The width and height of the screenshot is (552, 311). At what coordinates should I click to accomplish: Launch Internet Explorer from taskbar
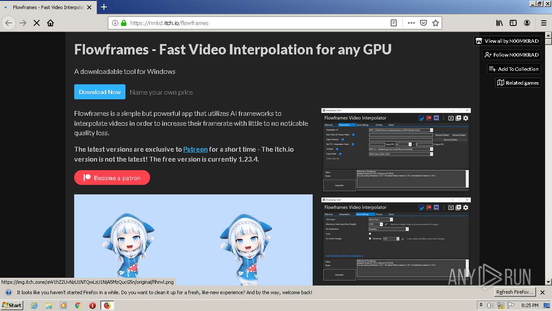click(x=34, y=305)
